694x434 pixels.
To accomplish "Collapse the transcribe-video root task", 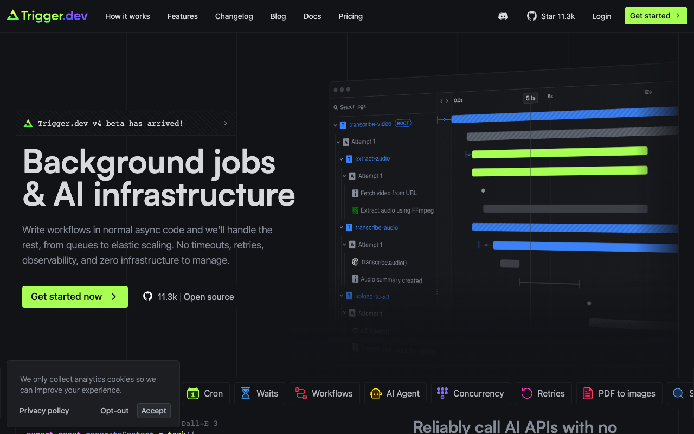I will click(x=335, y=124).
